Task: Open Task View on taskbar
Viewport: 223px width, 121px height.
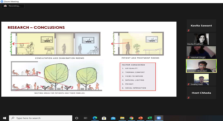Action: [x=85, y=118]
